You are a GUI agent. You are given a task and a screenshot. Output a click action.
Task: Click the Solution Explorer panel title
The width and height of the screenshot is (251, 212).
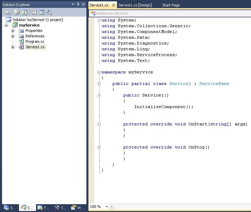click(x=16, y=5)
